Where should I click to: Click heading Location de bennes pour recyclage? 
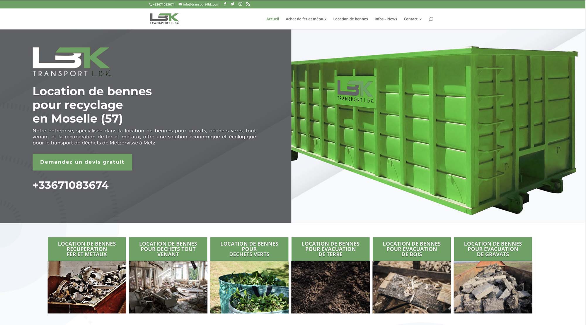tap(92, 105)
